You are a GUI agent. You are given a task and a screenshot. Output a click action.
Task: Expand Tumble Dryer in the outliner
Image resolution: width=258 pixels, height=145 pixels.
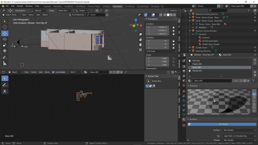(x=190, y=48)
